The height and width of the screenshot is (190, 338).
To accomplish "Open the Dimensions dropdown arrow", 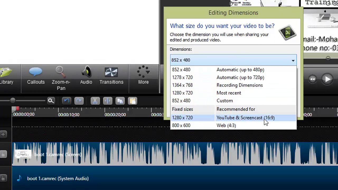I will tap(293, 60).
